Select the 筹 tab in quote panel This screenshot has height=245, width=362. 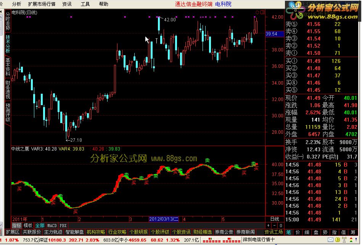[353, 232]
